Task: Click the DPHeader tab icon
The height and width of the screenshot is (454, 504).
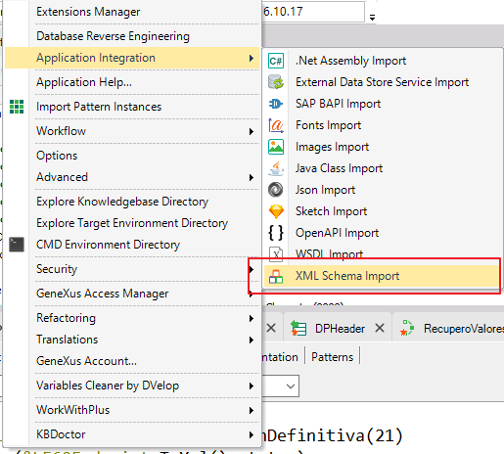Action: click(x=298, y=328)
